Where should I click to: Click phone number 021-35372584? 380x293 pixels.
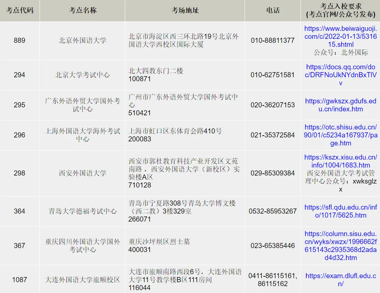[x=273, y=135]
